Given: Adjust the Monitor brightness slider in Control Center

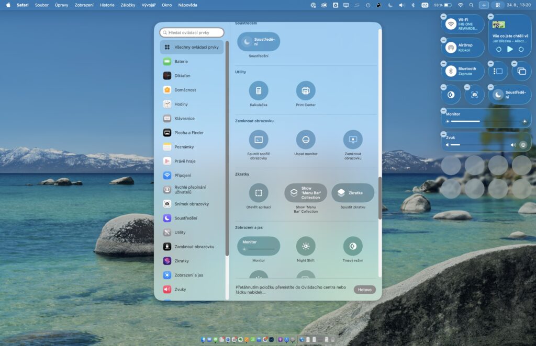Looking at the screenshot, I should coord(486,121).
